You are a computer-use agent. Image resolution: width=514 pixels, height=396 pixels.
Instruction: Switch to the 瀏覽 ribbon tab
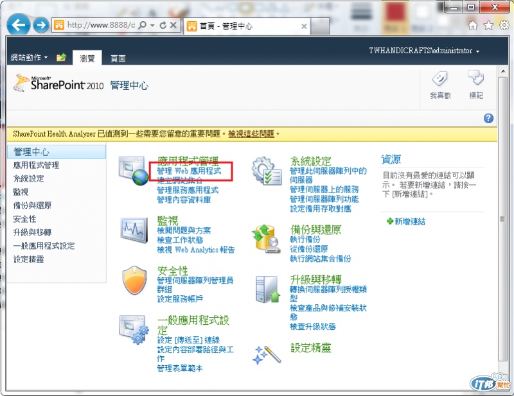[87, 58]
